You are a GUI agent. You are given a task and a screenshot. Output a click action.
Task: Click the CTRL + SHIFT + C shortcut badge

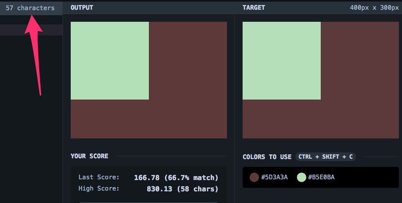click(325, 157)
